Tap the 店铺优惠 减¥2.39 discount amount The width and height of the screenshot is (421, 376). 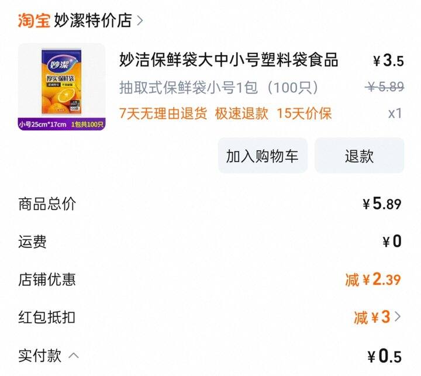click(373, 280)
